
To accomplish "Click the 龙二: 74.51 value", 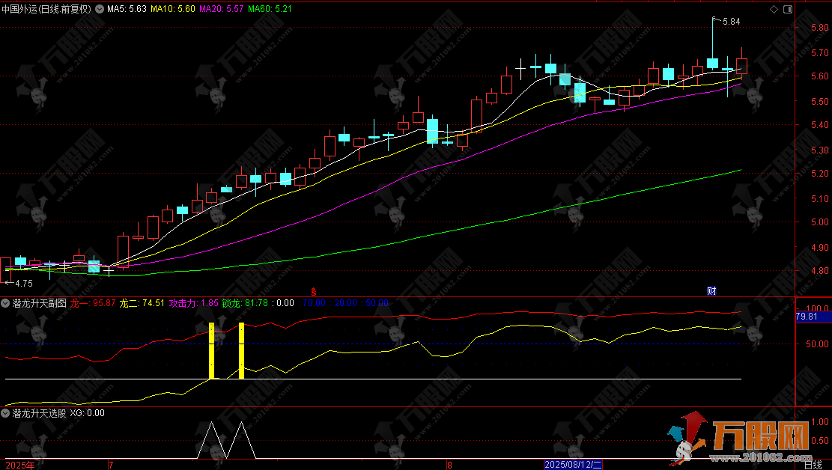I will (142, 303).
